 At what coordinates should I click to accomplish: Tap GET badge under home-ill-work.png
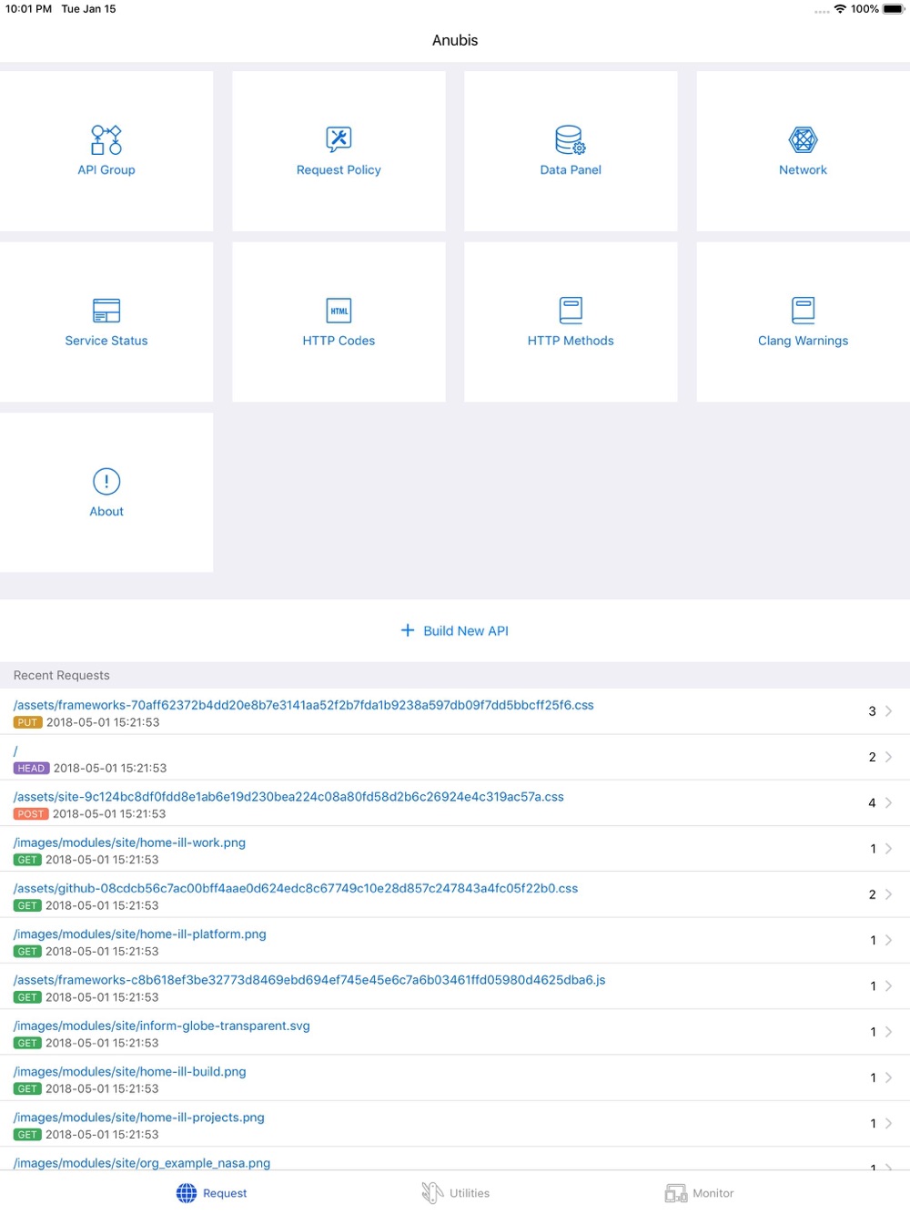click(27, 860)
